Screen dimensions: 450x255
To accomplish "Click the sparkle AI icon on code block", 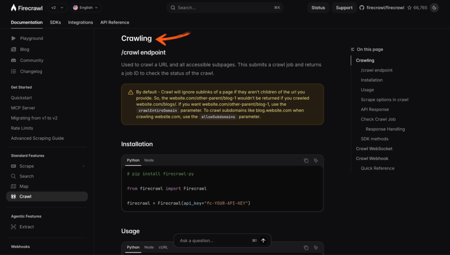I will [x=316, y=160].
